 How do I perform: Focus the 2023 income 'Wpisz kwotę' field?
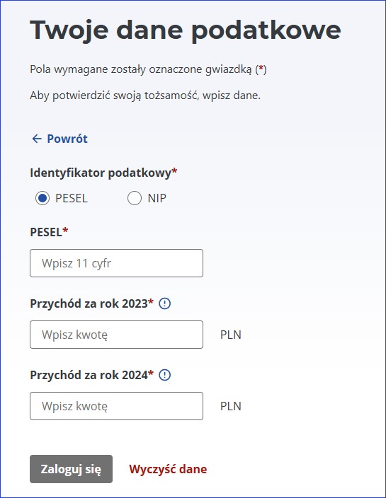[x=116, y=335]
